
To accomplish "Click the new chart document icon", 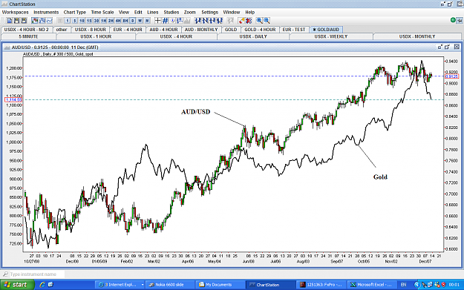I will (x=10, y=21).
